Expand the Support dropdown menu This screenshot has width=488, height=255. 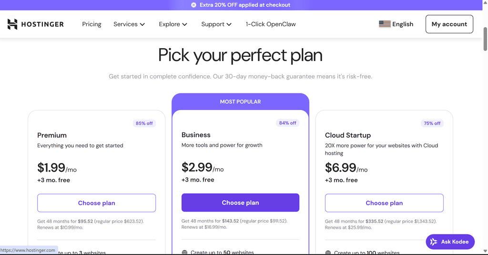(216, 24)
